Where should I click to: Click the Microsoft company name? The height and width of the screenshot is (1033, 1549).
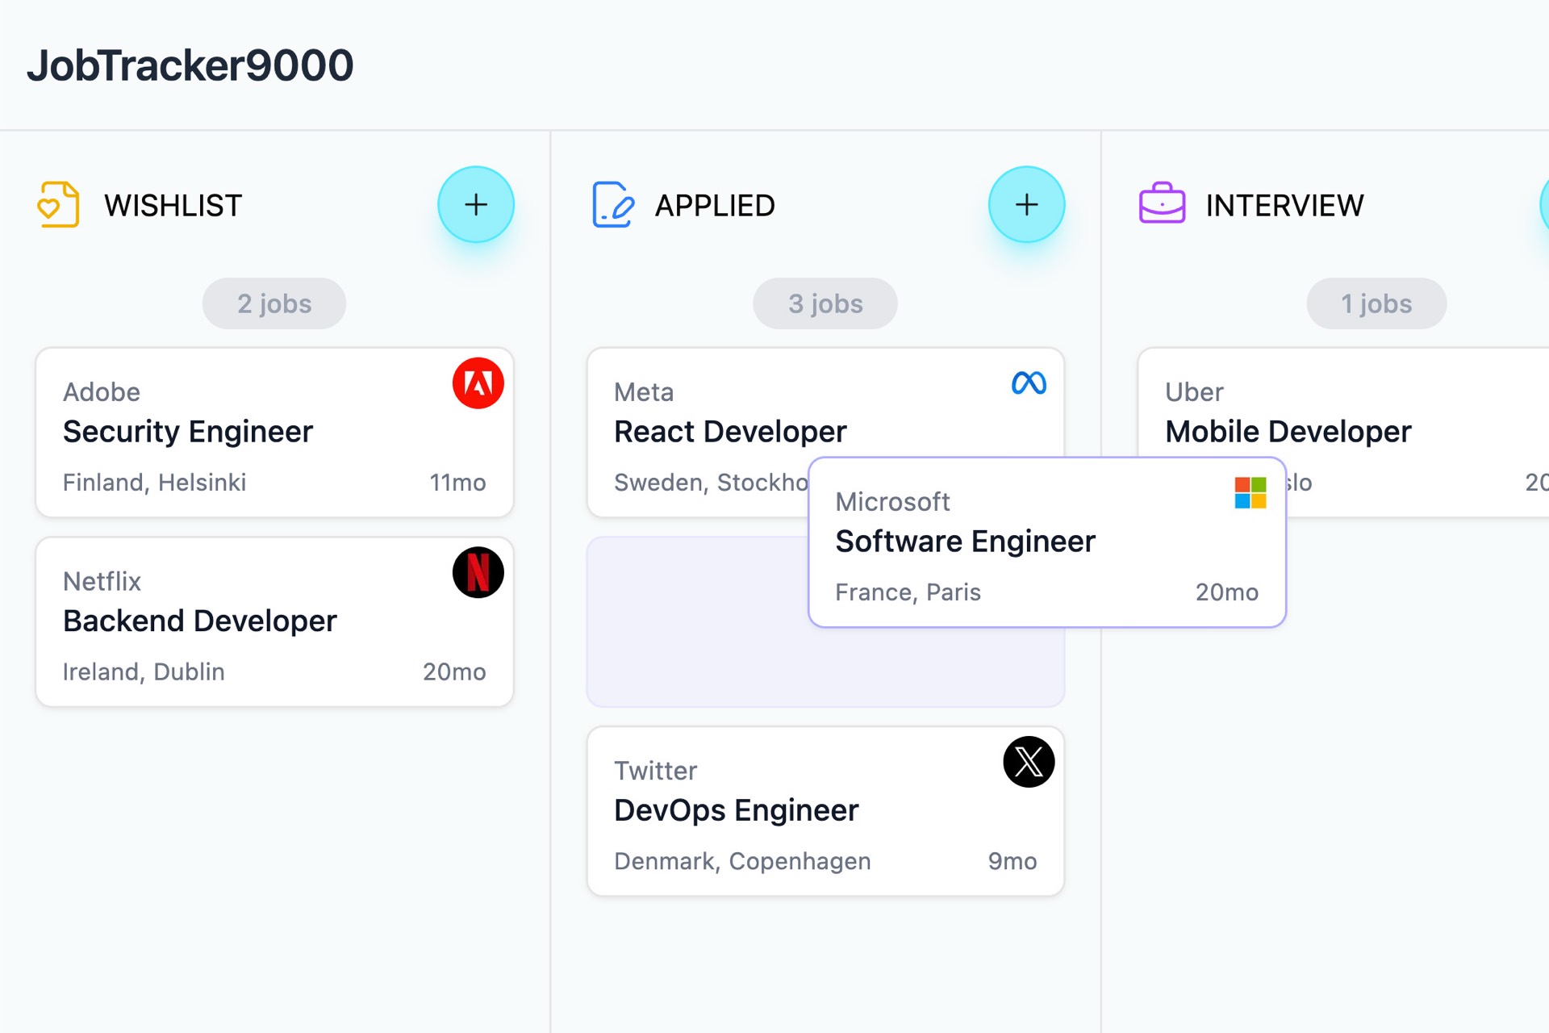pos(893,502)
